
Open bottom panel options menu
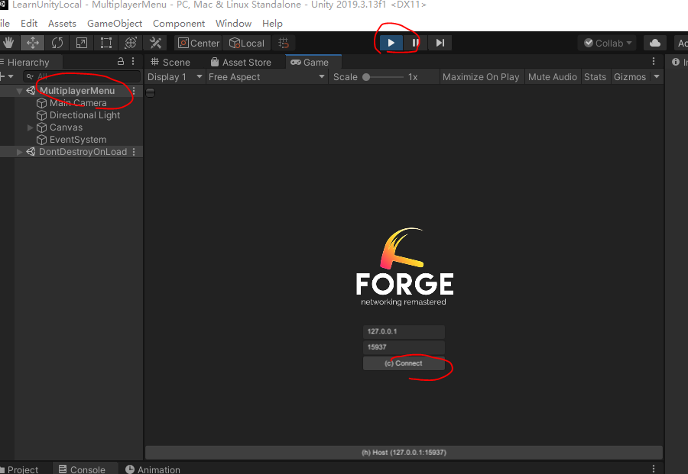654,469
